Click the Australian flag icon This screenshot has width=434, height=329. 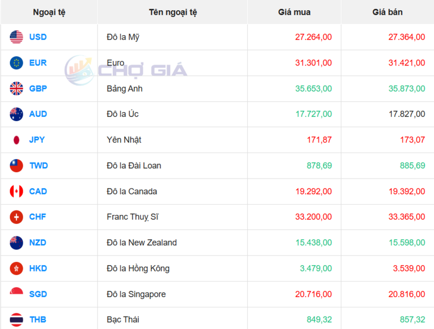[x=16, y=114]
